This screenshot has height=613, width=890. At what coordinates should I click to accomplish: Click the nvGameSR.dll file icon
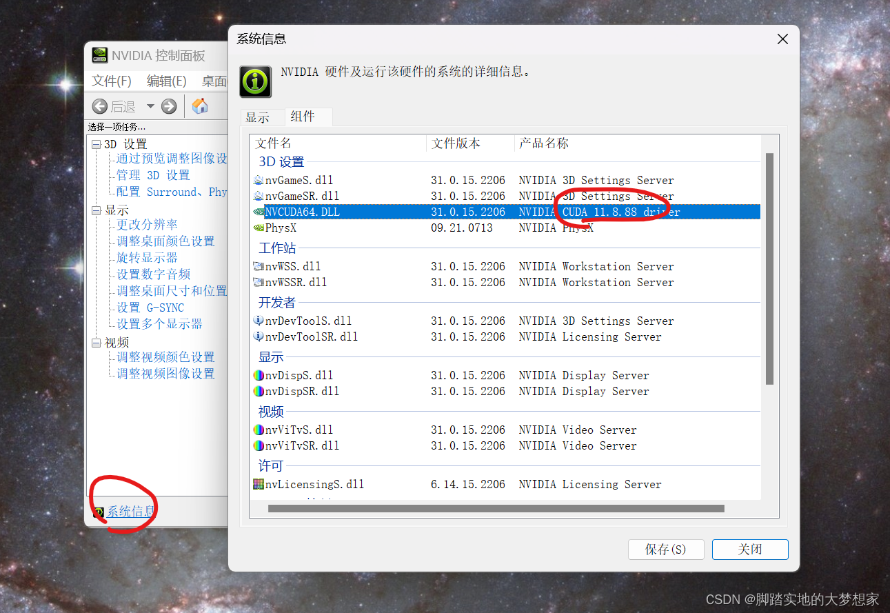[x=259, y=196]
